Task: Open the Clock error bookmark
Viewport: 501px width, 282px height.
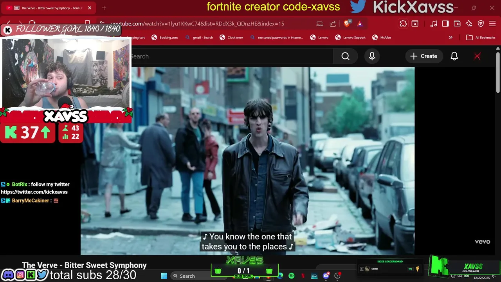Action: coord(231,38)
